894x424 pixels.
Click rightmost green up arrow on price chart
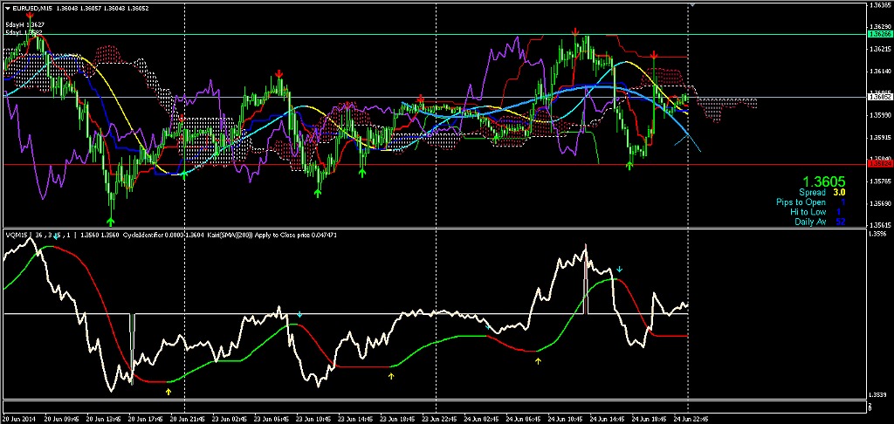pyautogui.click(x=630, y=163)
